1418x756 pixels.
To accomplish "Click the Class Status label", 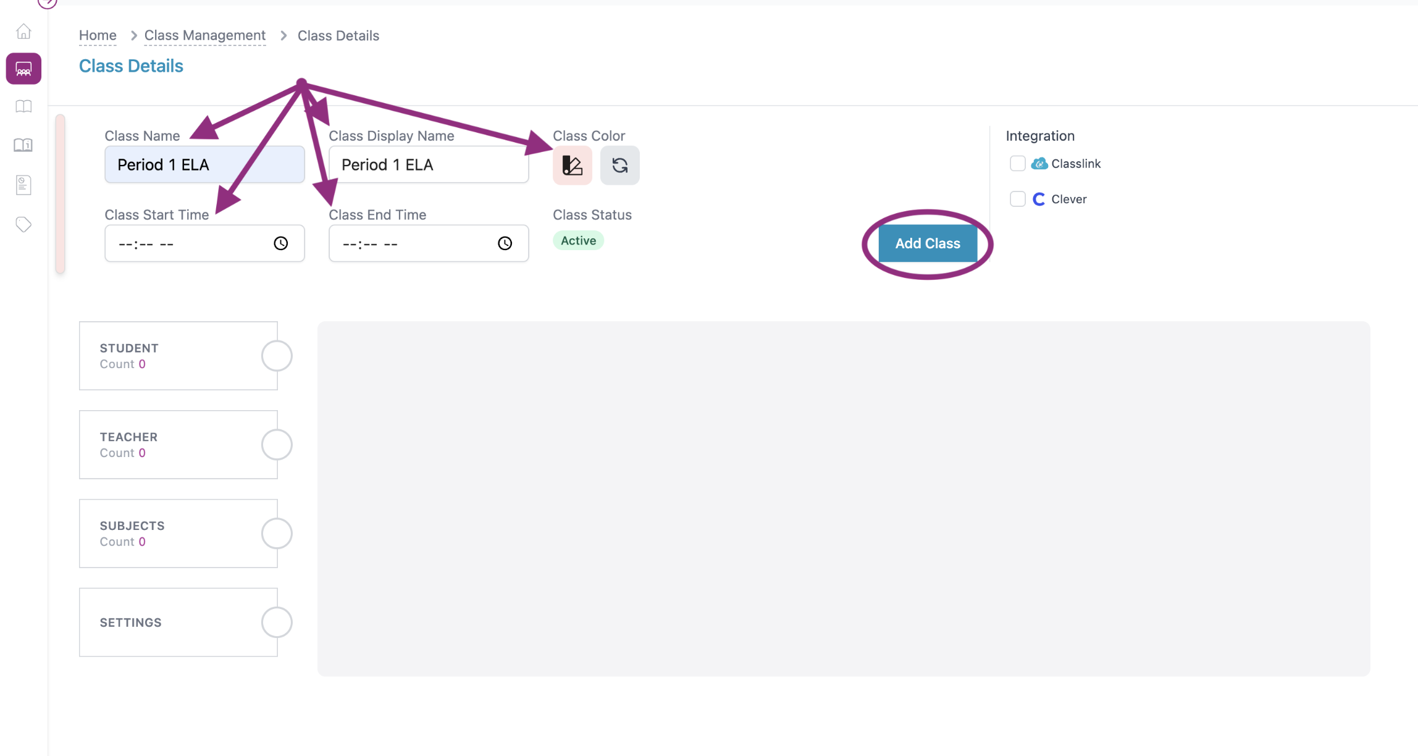I will (x=592, y=215).
